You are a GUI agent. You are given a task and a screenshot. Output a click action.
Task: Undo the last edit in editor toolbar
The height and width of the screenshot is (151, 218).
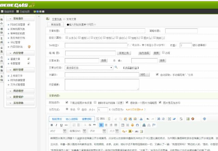[148, 119]
